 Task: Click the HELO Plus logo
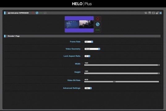[82, 4]
